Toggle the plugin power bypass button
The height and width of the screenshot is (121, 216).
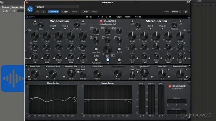click(x=30, y=9)
